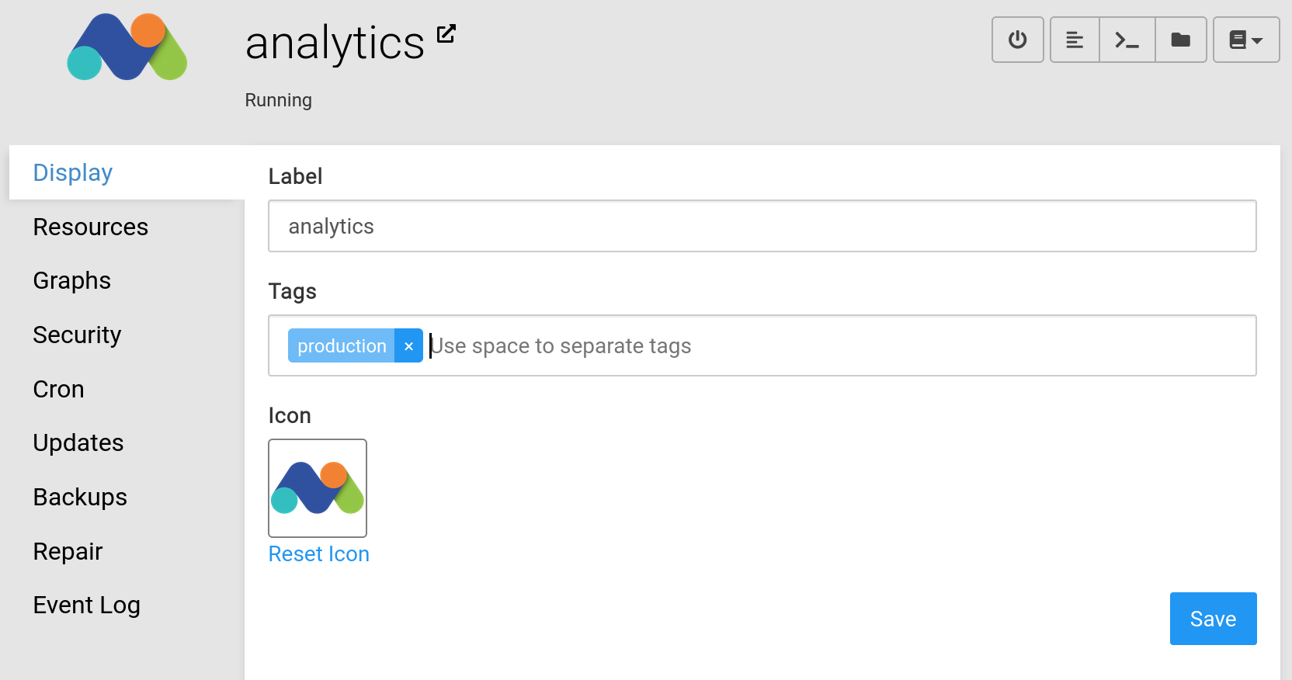Switch to the Display tab
The width and height of the screenshot is (1292, 680).
pos(73,172)
